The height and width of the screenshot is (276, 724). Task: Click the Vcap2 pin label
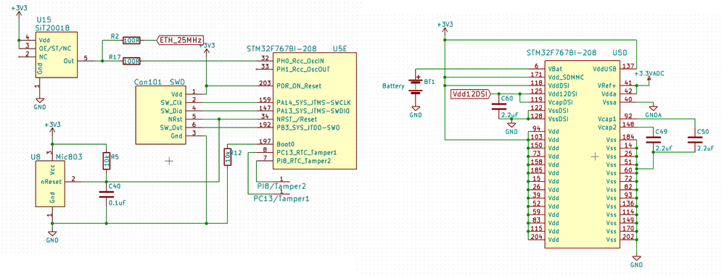coord(608,127)
